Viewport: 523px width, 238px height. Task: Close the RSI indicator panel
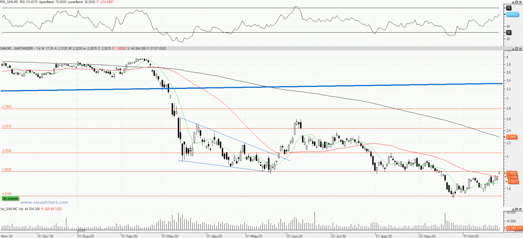[x=521, y=2]
